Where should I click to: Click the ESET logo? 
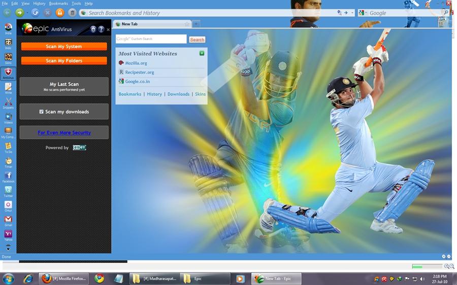coord(79,147)
